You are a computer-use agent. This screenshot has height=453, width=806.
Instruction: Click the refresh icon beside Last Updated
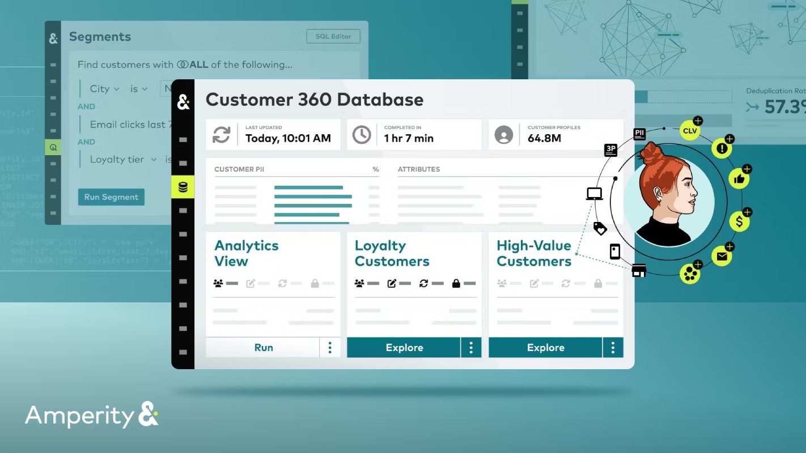(x=222, y=135)
